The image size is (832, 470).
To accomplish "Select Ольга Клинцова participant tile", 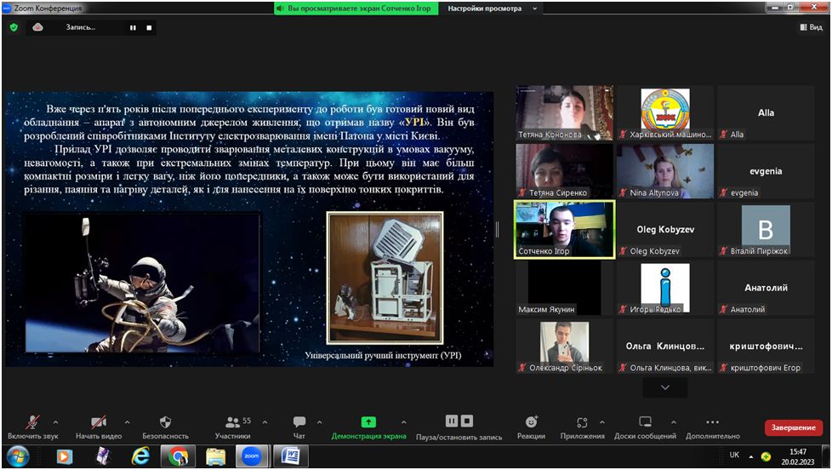I will pos(665,347).
